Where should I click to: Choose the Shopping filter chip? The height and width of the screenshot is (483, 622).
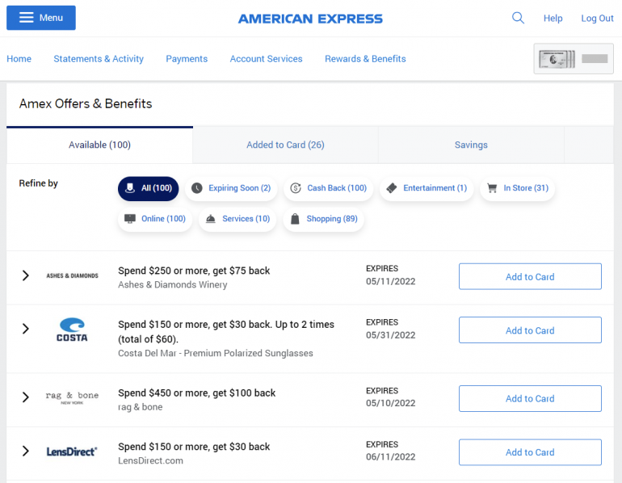pos(323,219)
